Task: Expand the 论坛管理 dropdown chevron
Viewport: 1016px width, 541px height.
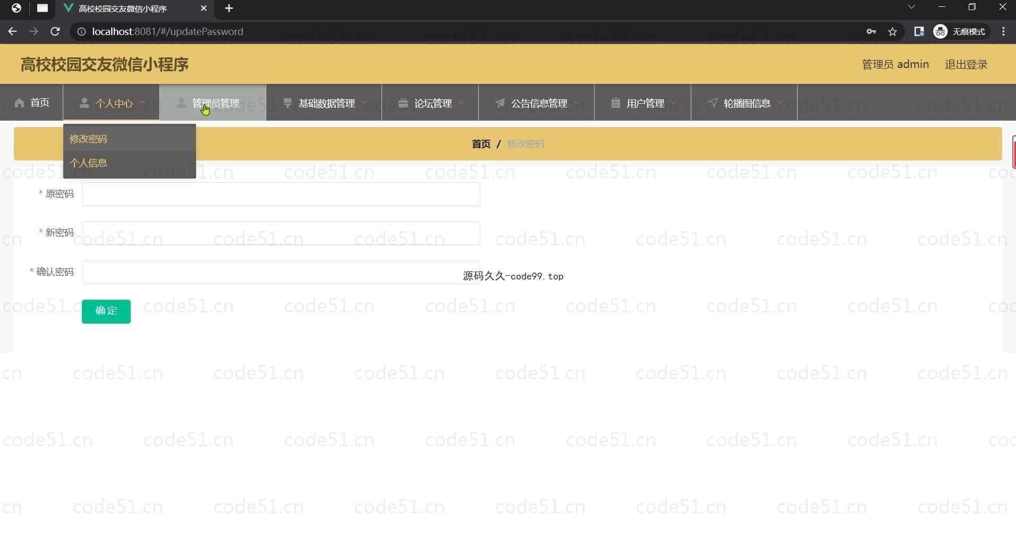Action: (x=461, y=103)
